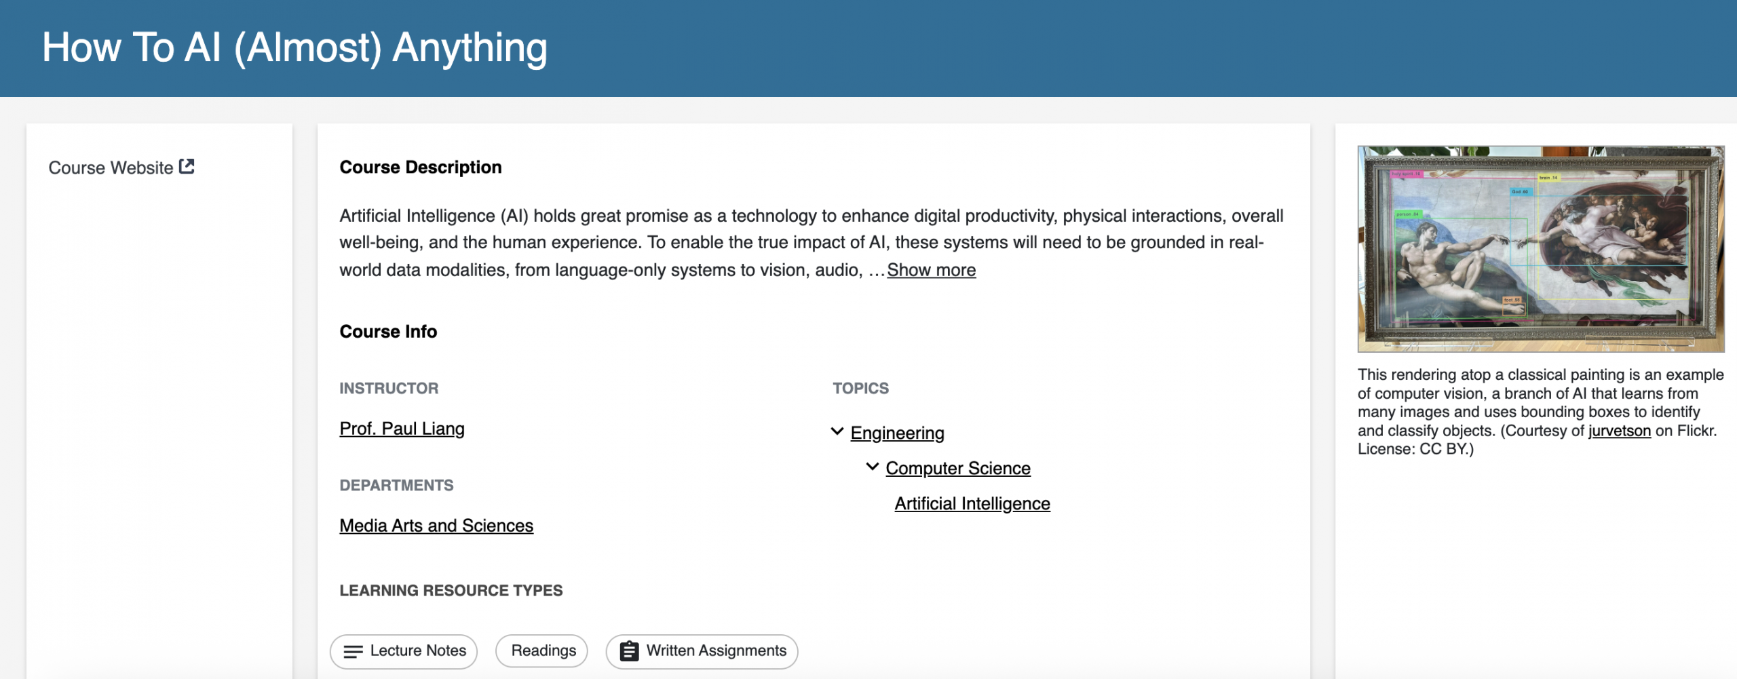
Task: Open the Artificial Intelligence topic link
Action: 972,503
